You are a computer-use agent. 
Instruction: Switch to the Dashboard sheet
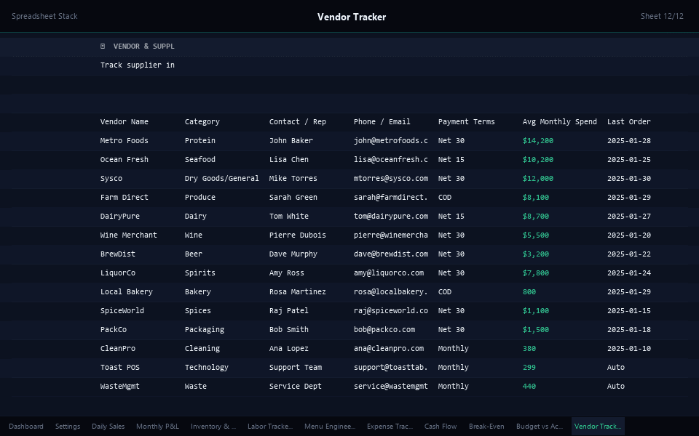tap(26, 427)
